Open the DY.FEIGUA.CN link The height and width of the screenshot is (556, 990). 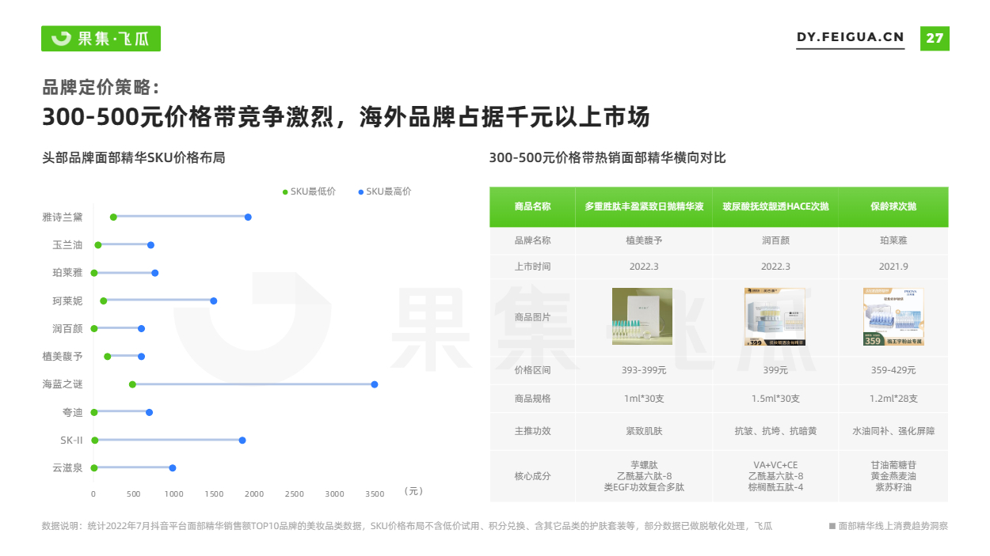[x=850, y=38]
